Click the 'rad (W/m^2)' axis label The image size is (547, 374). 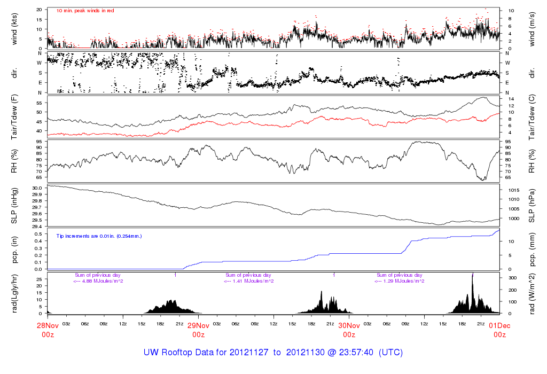click(x=532, y=294)
